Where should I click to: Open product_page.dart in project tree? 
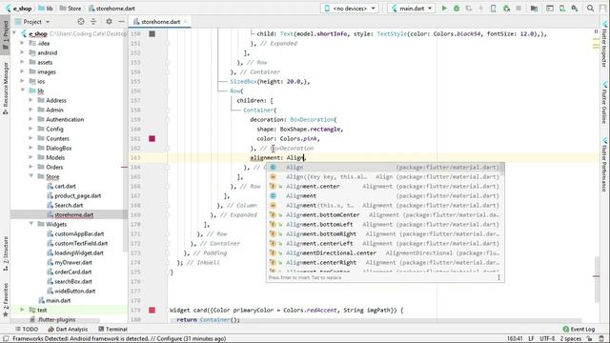pyautogui.click(x=78, y=195)
